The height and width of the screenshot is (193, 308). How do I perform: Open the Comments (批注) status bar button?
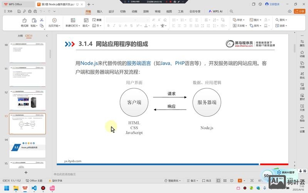point(207,181)
